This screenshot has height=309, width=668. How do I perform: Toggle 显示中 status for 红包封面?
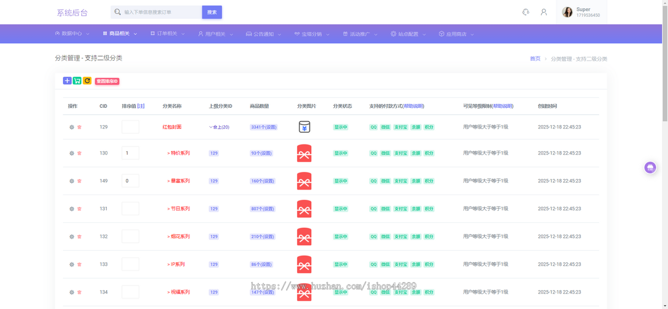341,127
